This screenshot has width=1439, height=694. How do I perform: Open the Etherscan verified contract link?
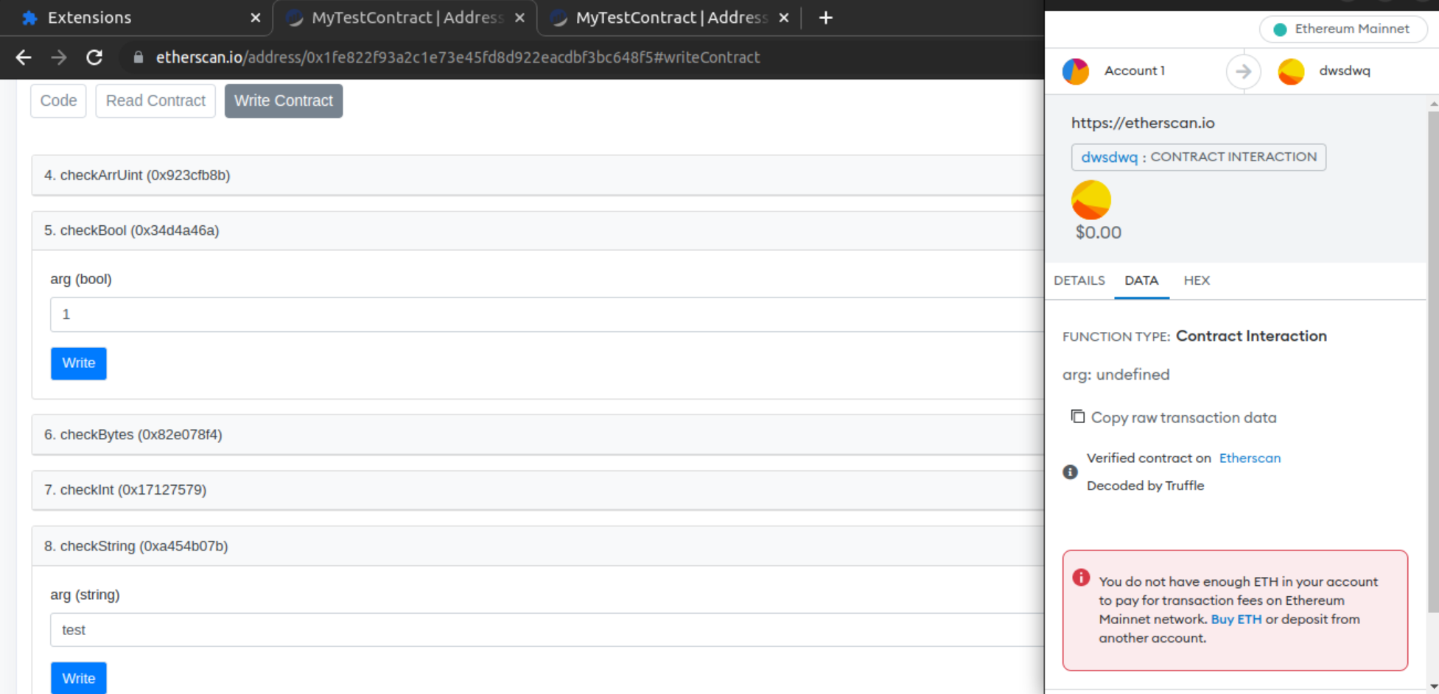pyautogui.click(x=1250, y=458)
